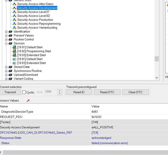168x155 pixels.
Task: Expand the Stored Data node
Action: [x=6, y=67]
